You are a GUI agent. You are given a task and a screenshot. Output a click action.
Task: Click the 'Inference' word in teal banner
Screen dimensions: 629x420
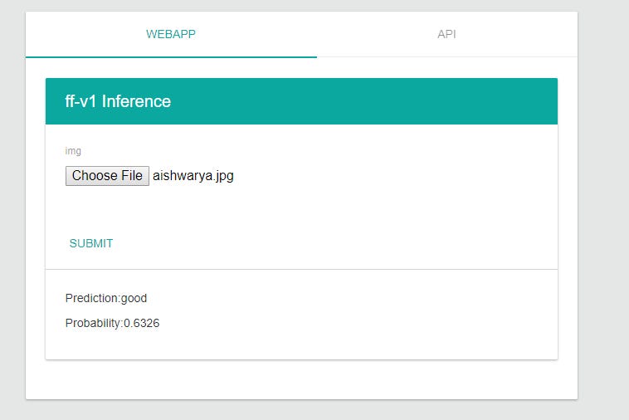(136, 101)
